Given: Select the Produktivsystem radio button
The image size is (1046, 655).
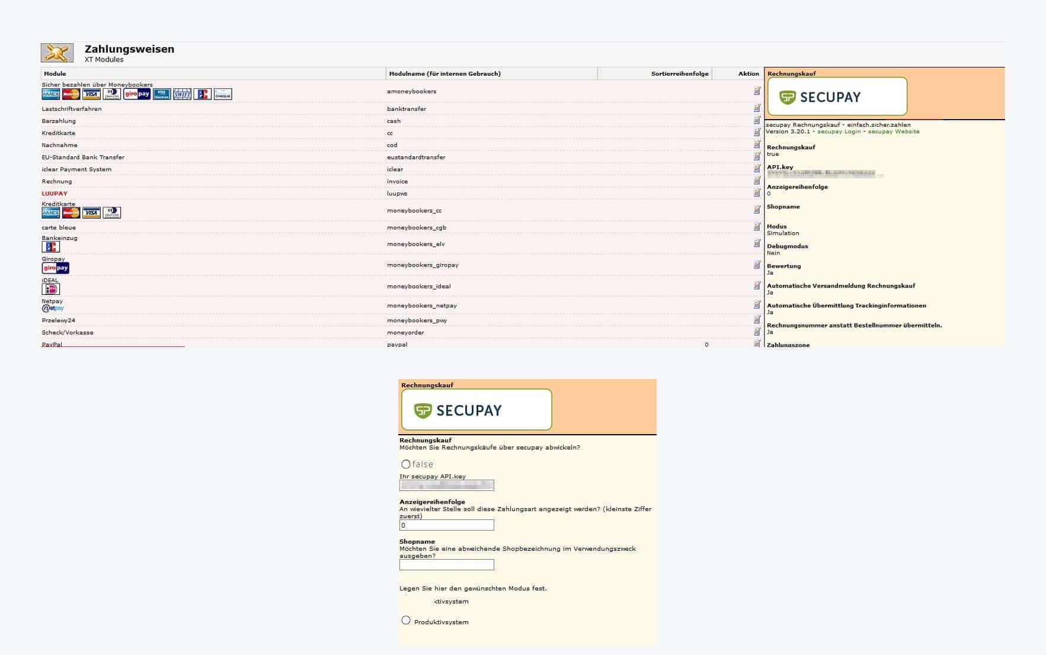Looking at the screenshot, I should click(x=406, y=621).
